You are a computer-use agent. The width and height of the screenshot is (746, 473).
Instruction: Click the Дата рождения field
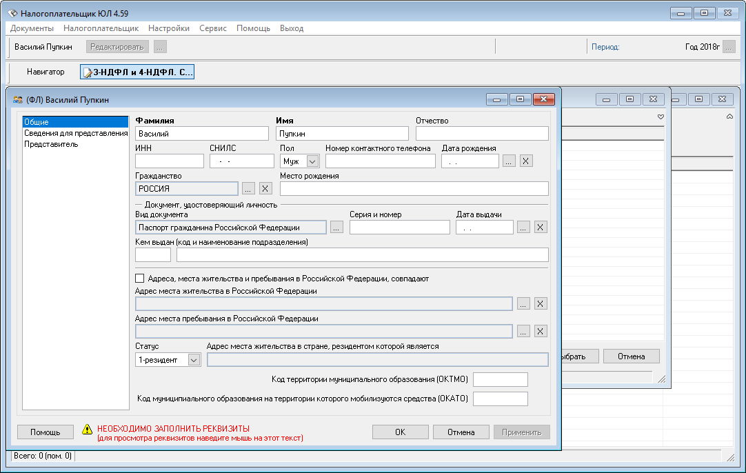pyautogui.click(x=470, y=161)
